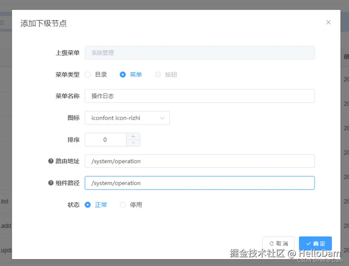Open the iconfont icon-rizhi icon dropdown

click(127, 118)
